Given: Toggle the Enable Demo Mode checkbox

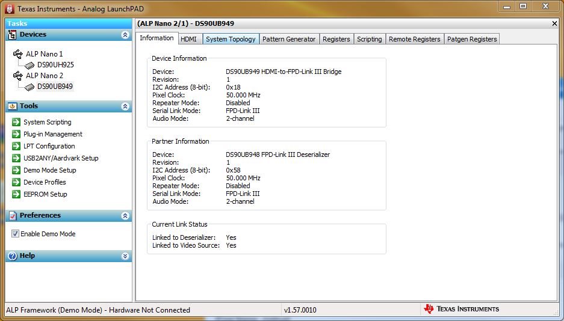Looking at the screenshot, I should [x=15, y=234].
